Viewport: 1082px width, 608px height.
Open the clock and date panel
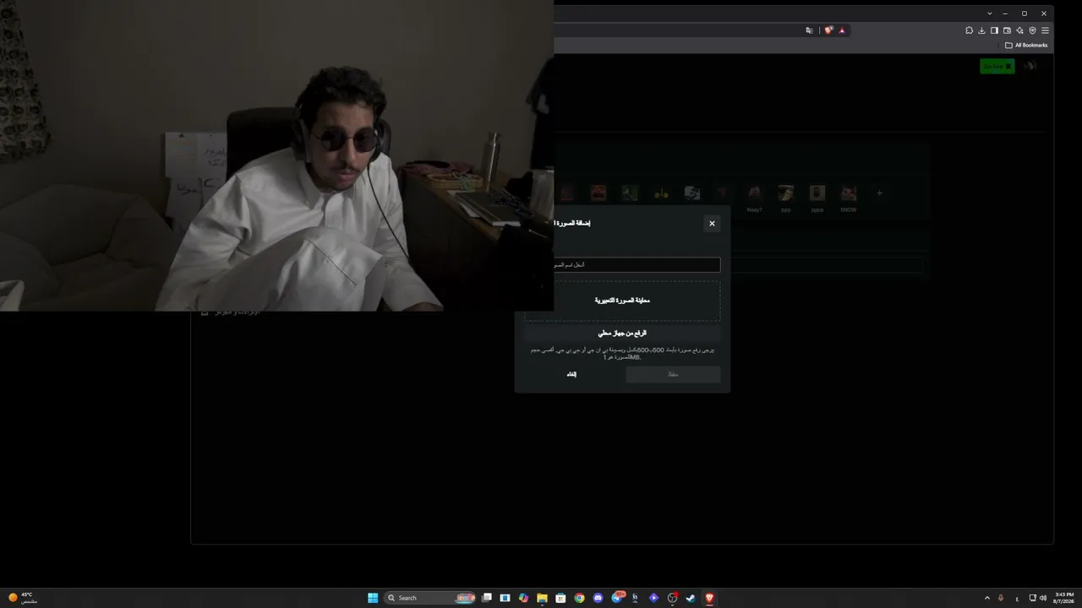pos(1063,598)
